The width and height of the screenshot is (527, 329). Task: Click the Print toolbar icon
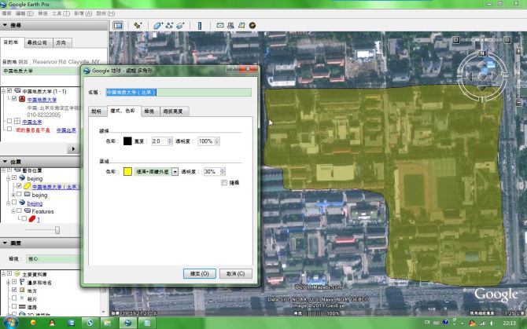[x=230, y=25]
